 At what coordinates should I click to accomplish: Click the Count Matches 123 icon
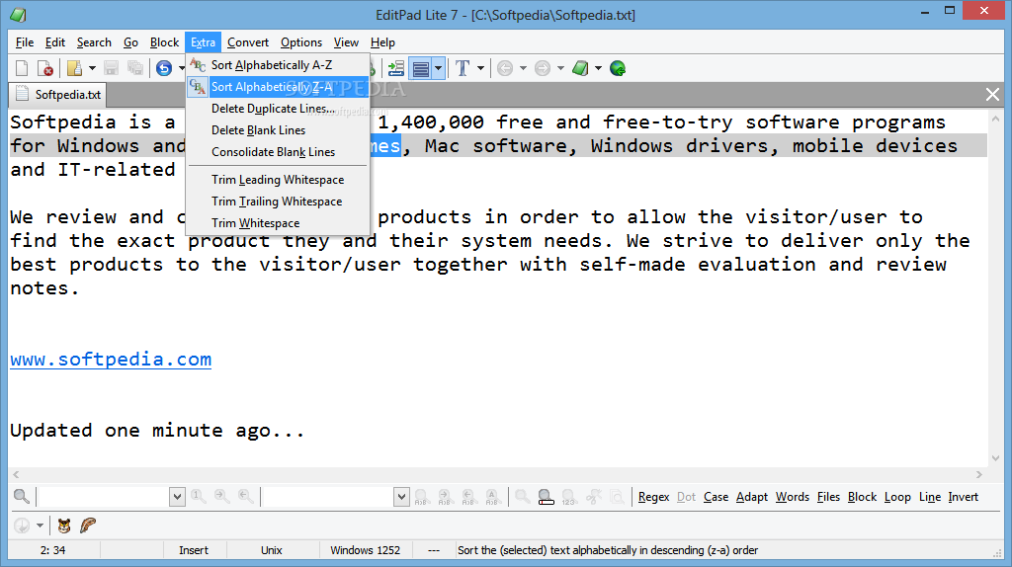coord(568,496)
